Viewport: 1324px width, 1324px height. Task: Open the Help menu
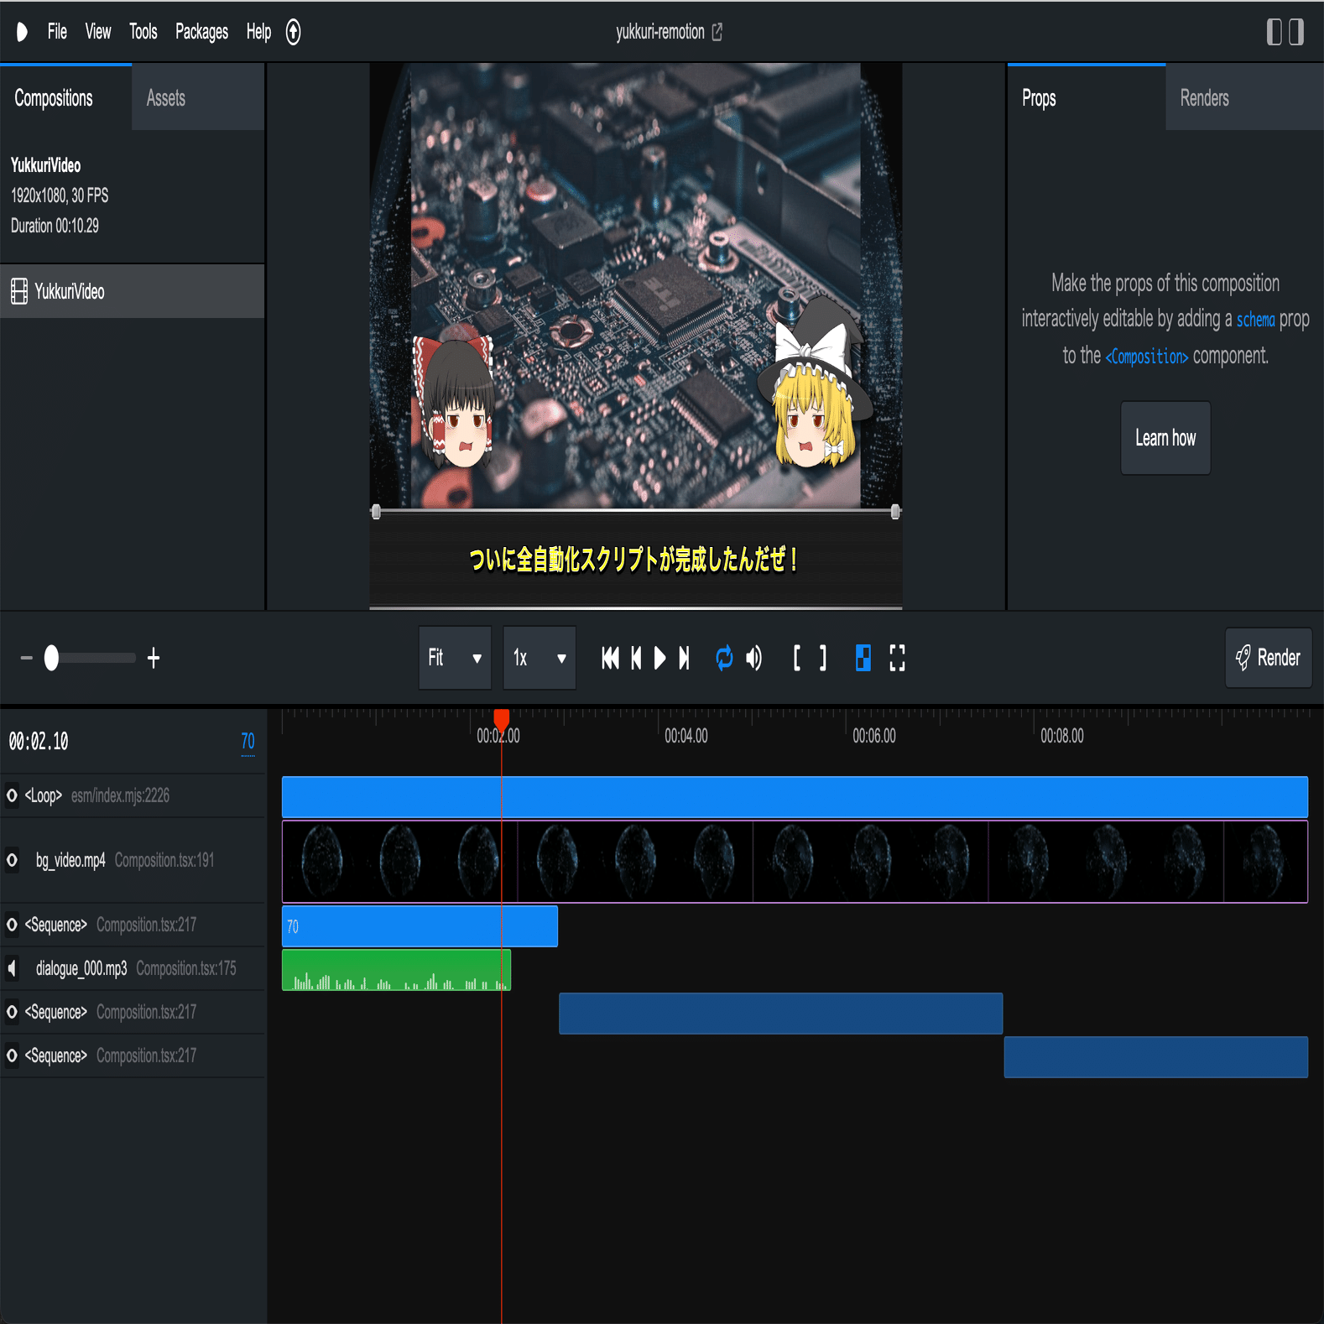point(258,32)
